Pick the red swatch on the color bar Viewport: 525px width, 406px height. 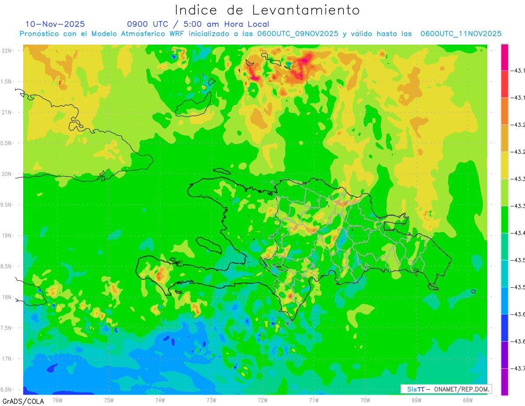coord(504,84)
